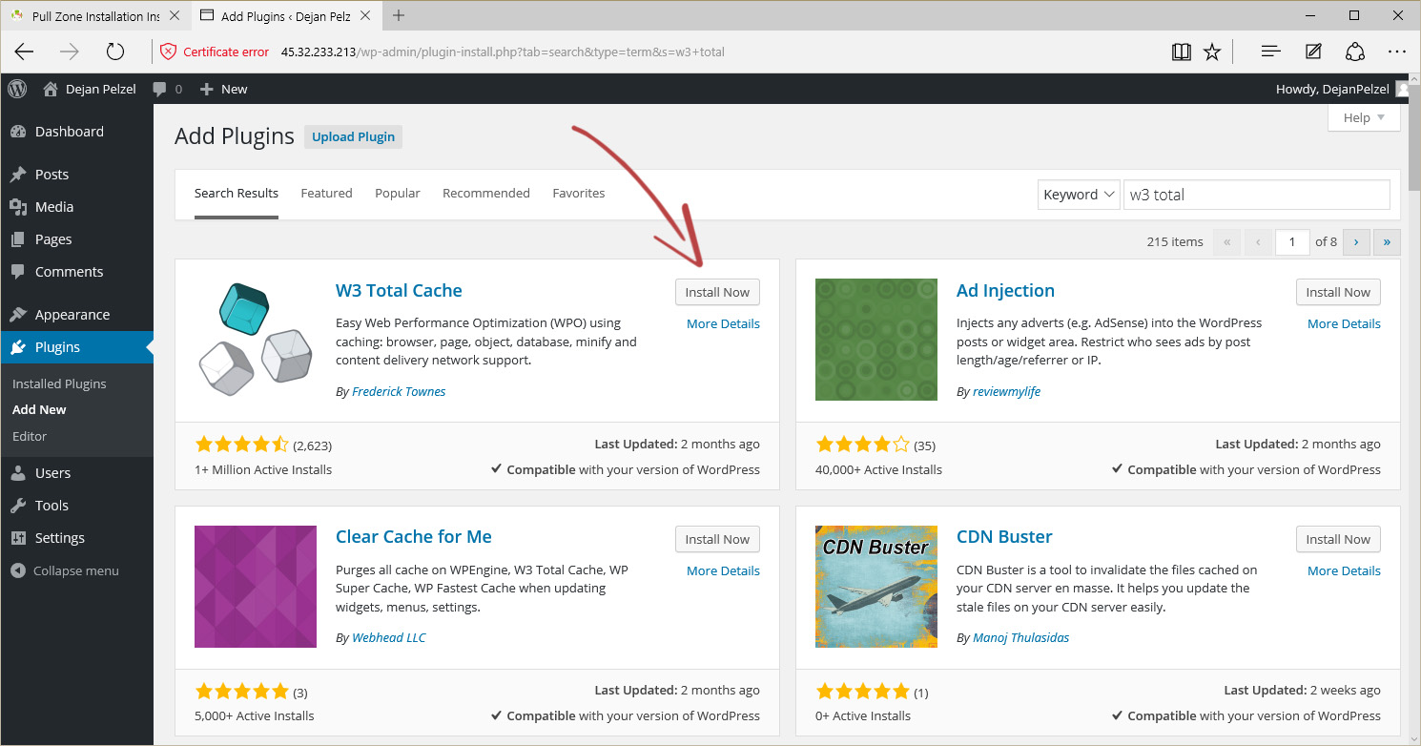Click the browser Back arrow
Image resolution: width=1421 pixels, height=746 pixels.
click(24, 52)
